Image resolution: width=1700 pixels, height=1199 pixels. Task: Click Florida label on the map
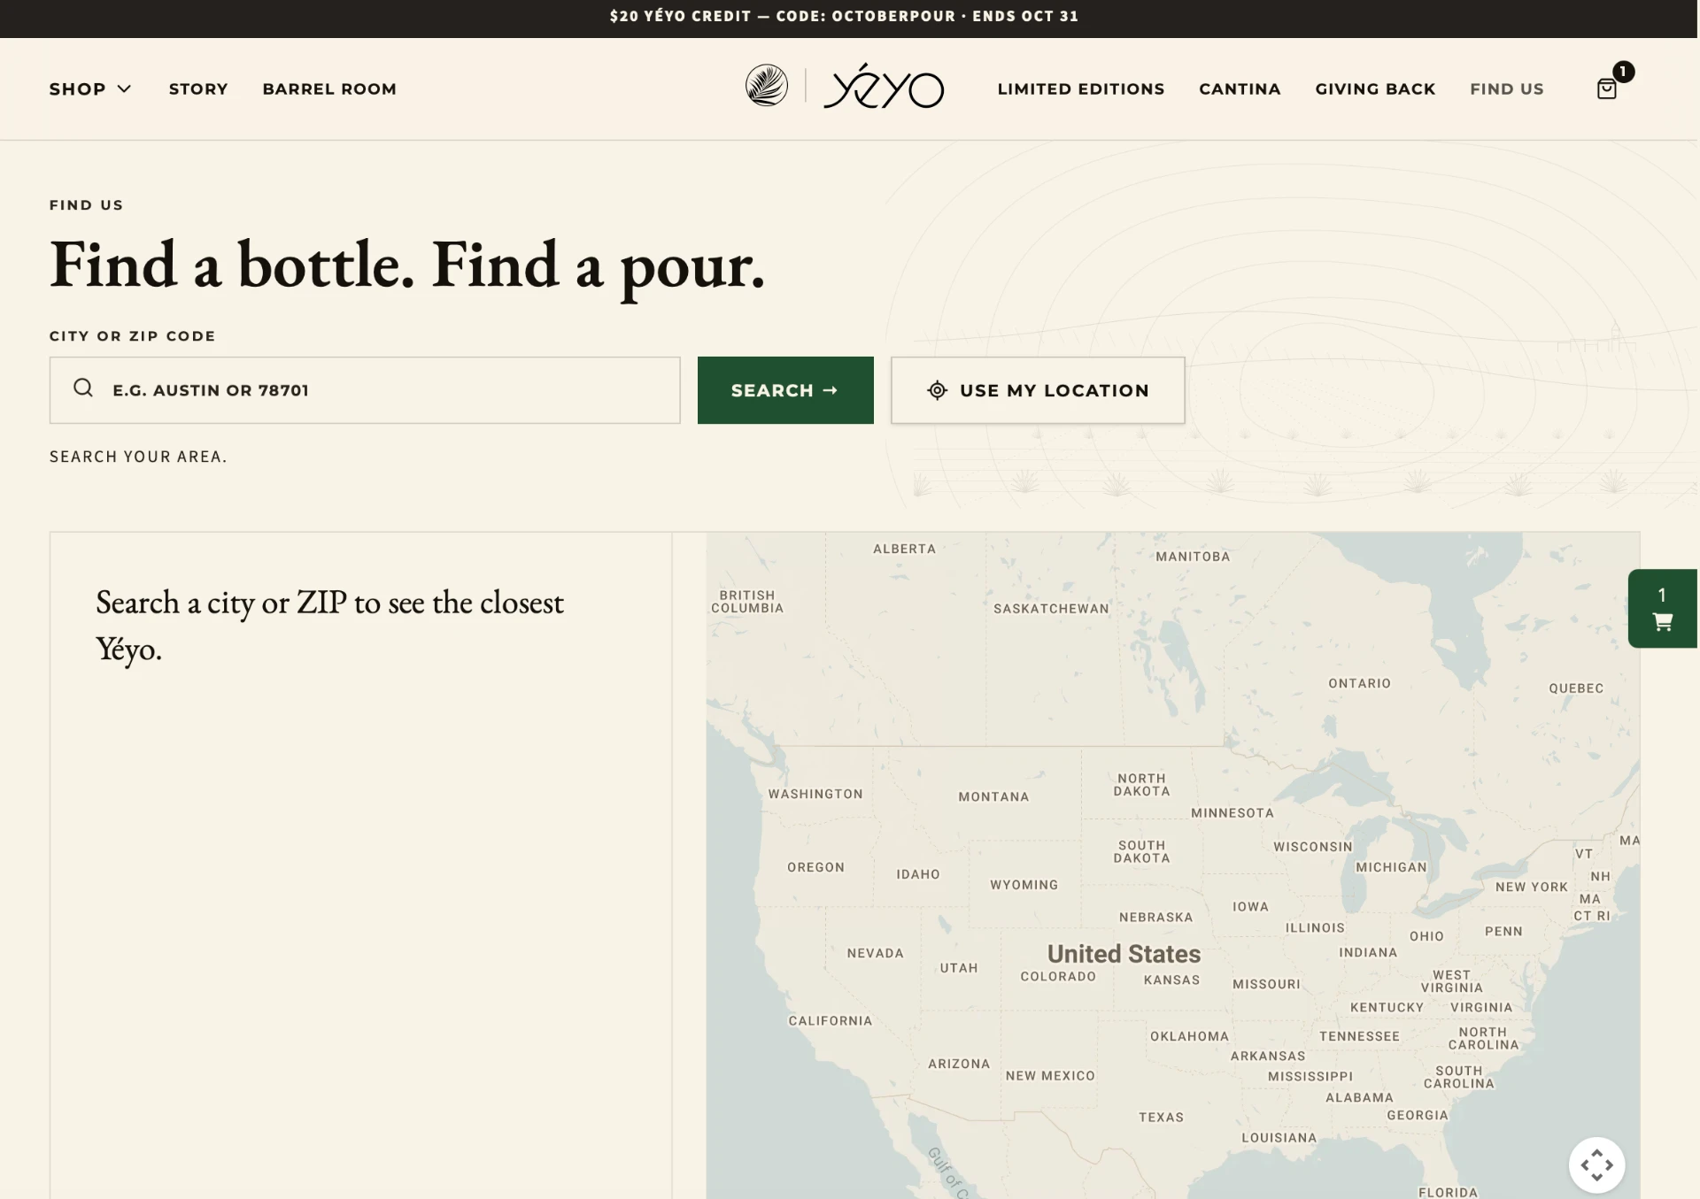click(x=1448, y=1192)
